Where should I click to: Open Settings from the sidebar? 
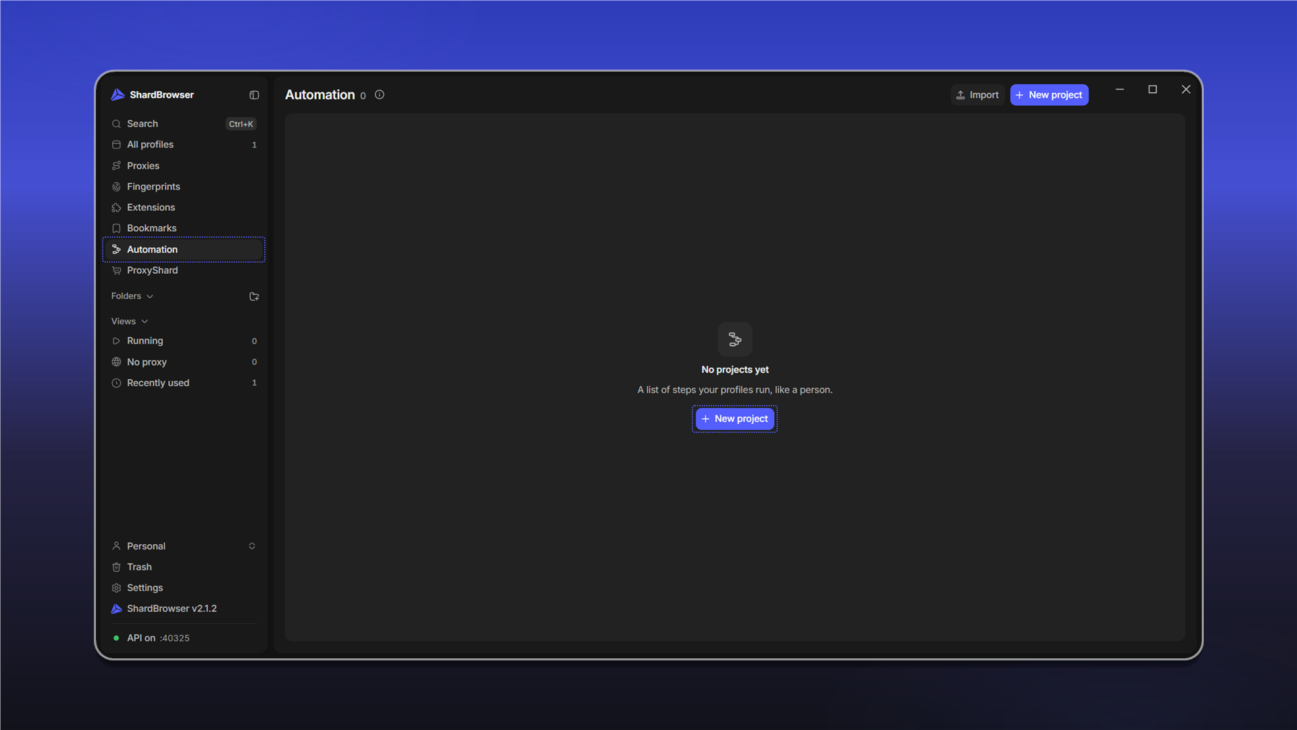(184, 588)
